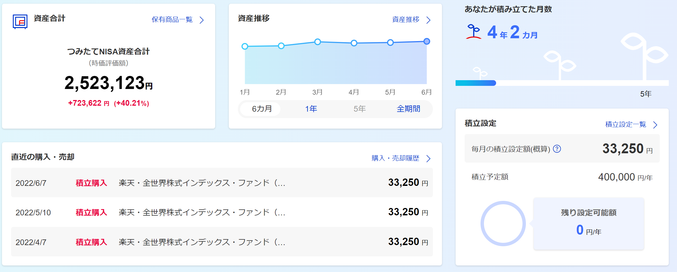Image resolution: width=677 pixels, height=272 pixels.
Task: Open the 購入・売却履歴 link
Action: pos(395,158)
